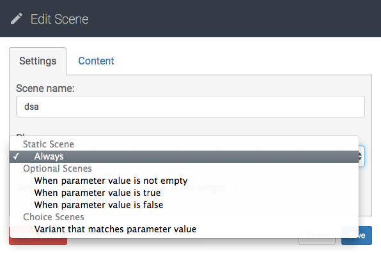
Task: Click the Optional Scenes group header
Action: tap(58, 168)
